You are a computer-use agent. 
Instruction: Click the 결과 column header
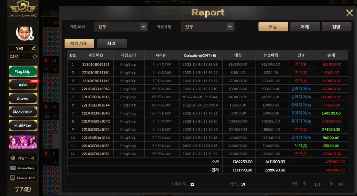(x=301, y=55)
